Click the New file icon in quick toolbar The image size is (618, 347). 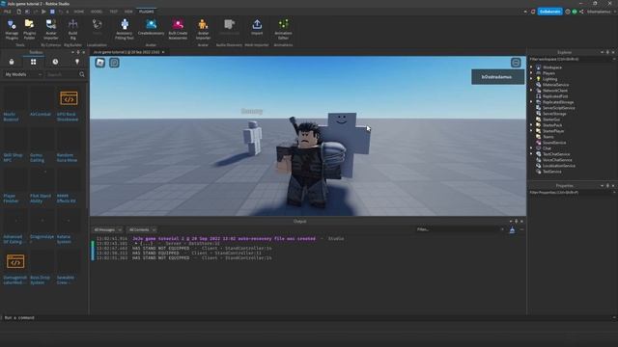[18, 12]
